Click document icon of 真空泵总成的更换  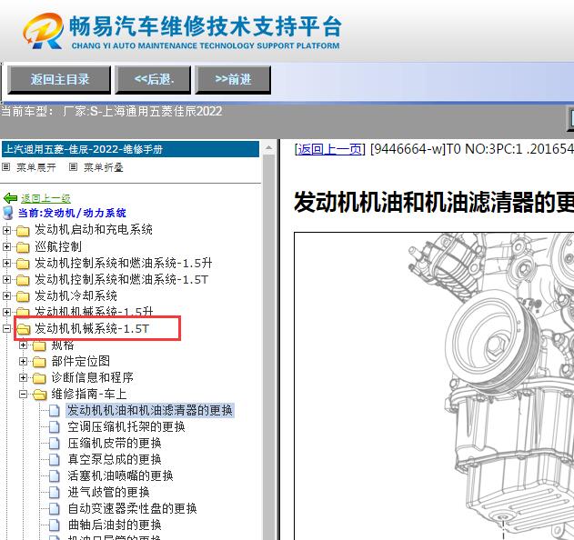tap(55, 460)
